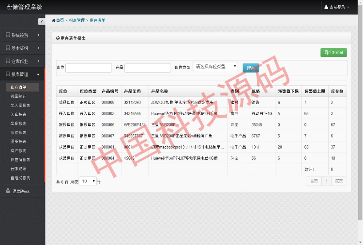Image resolution: width=363 pixels, height=245 pixels.
Task: Click the 系统设置 bookmark icon
Action: [8, 35]
